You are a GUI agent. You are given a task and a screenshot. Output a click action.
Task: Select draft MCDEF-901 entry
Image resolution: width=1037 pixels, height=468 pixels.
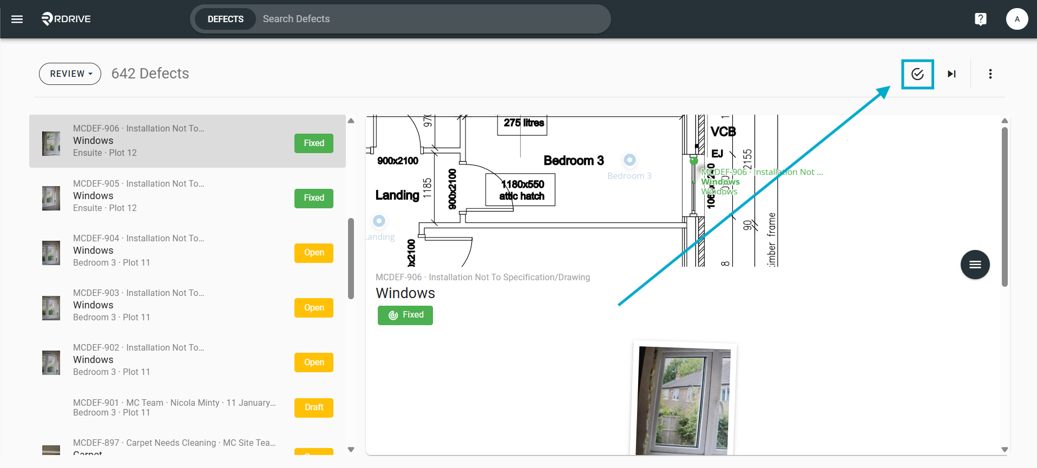coord(187,407)
